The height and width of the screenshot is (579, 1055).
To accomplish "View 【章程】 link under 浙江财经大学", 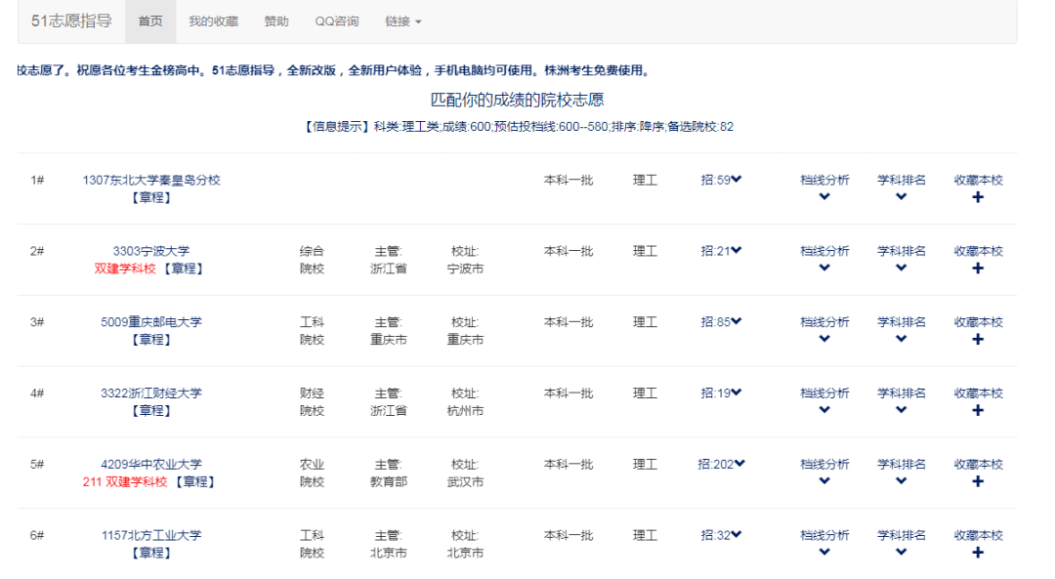I will pyautogui.click(x=150, y=411).
